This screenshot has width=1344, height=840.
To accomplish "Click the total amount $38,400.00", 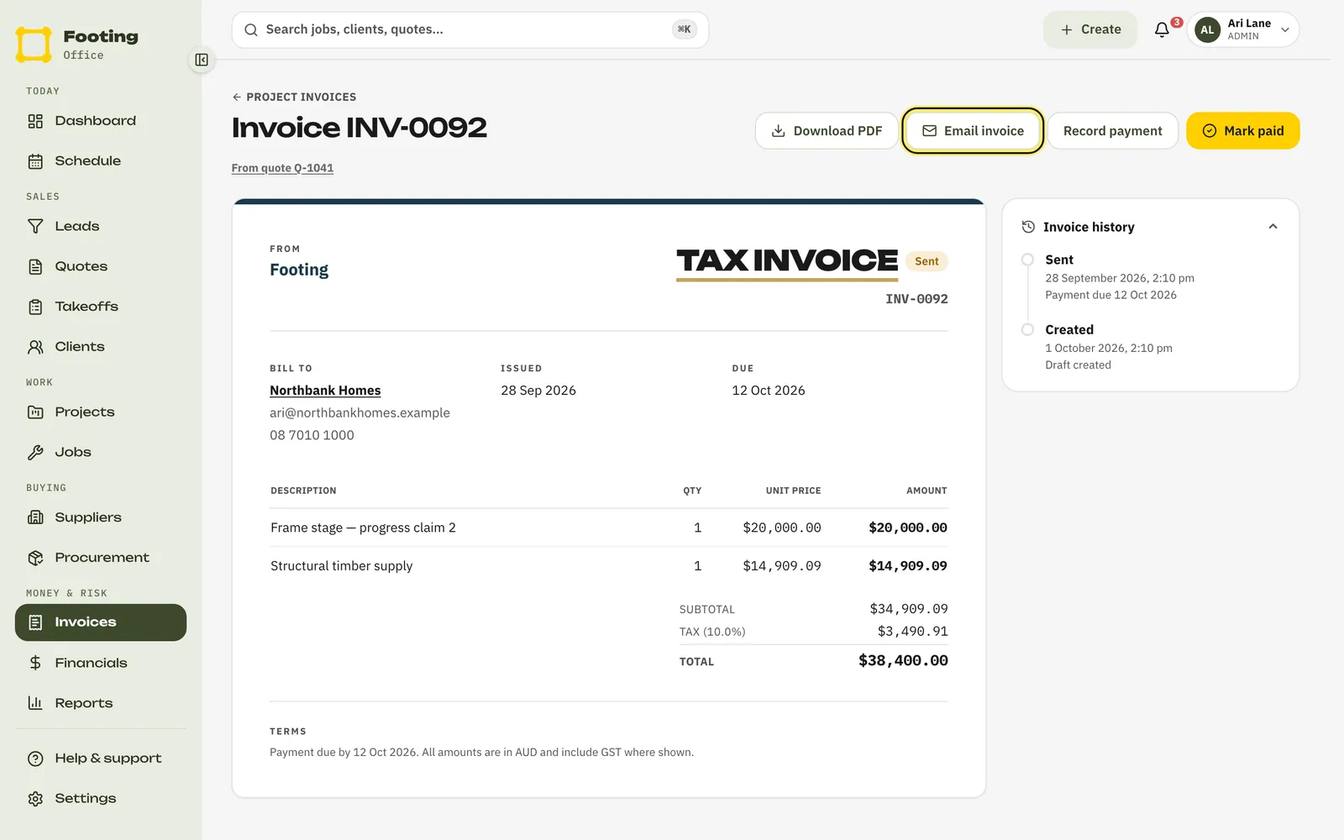I will coord(903,661).
